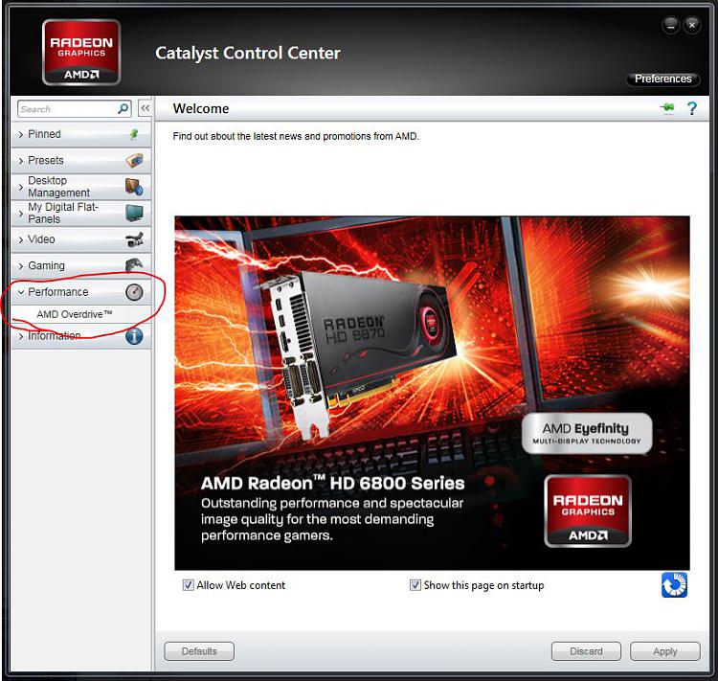Click the Radeon Graphics AMD logo in header
Viewport: 718px width, 681px height.
click(x=81, y=53)
